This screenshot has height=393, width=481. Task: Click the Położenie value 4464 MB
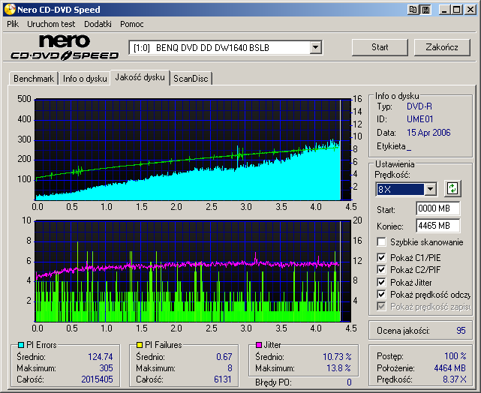point(450,367)
